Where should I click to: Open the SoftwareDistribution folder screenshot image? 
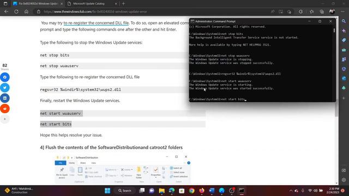[x=123, y=169]
